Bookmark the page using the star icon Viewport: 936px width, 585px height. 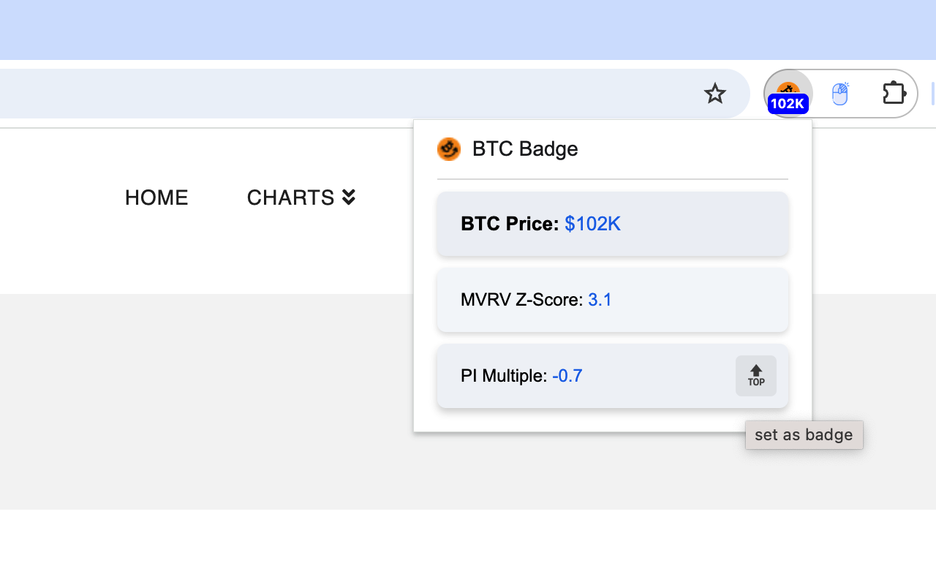pos(714,94)
